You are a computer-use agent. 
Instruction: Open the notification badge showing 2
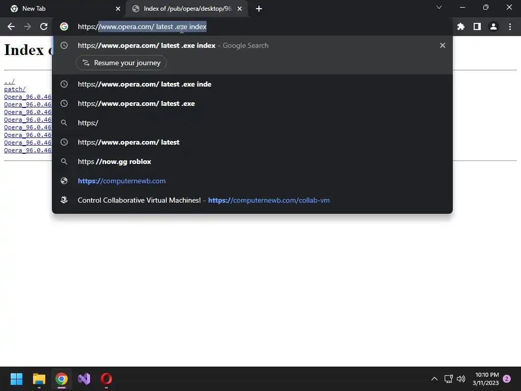click(x=507, y=379)
